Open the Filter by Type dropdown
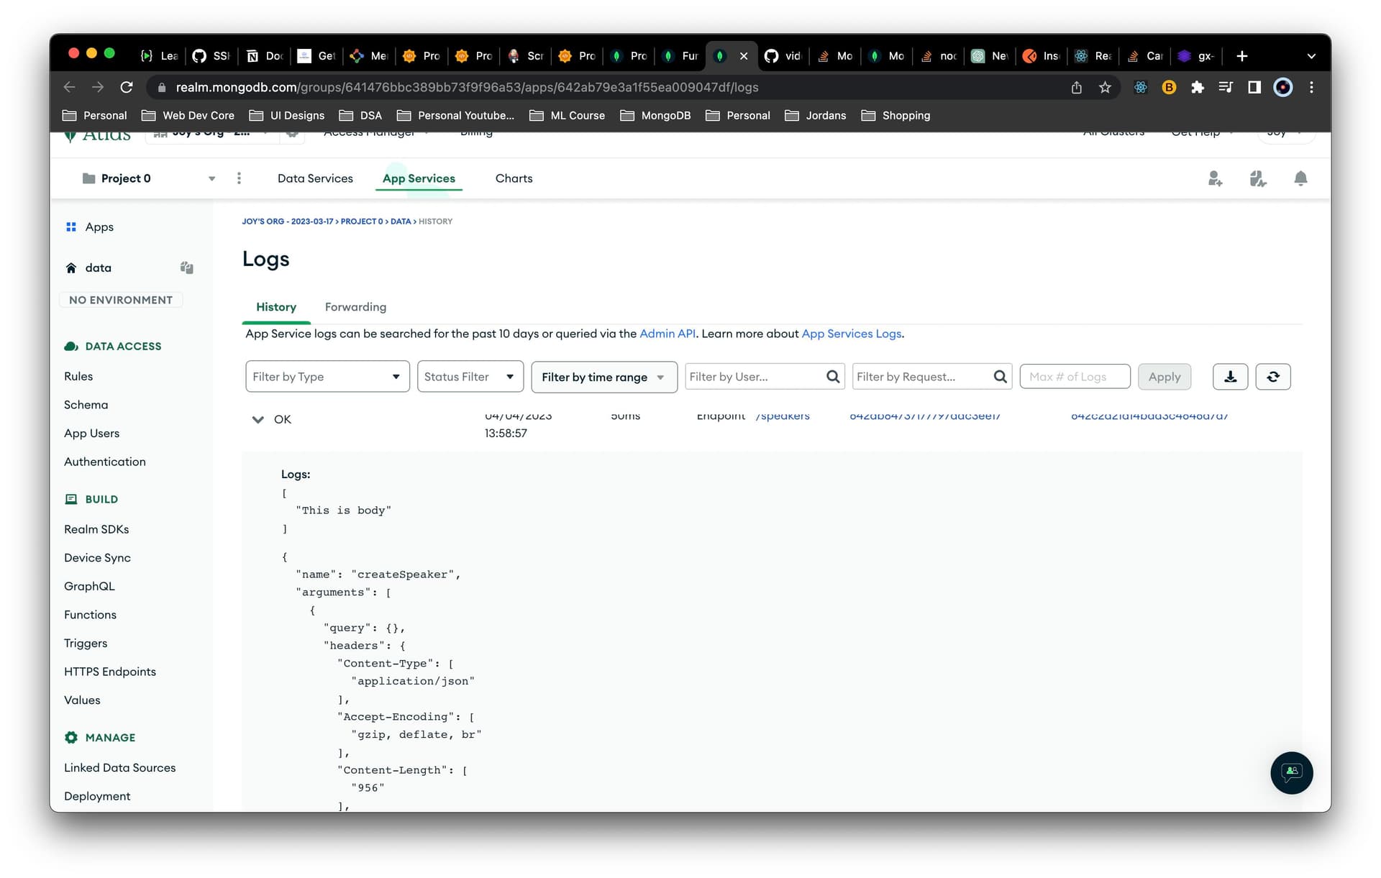 [x=327, y=377]
